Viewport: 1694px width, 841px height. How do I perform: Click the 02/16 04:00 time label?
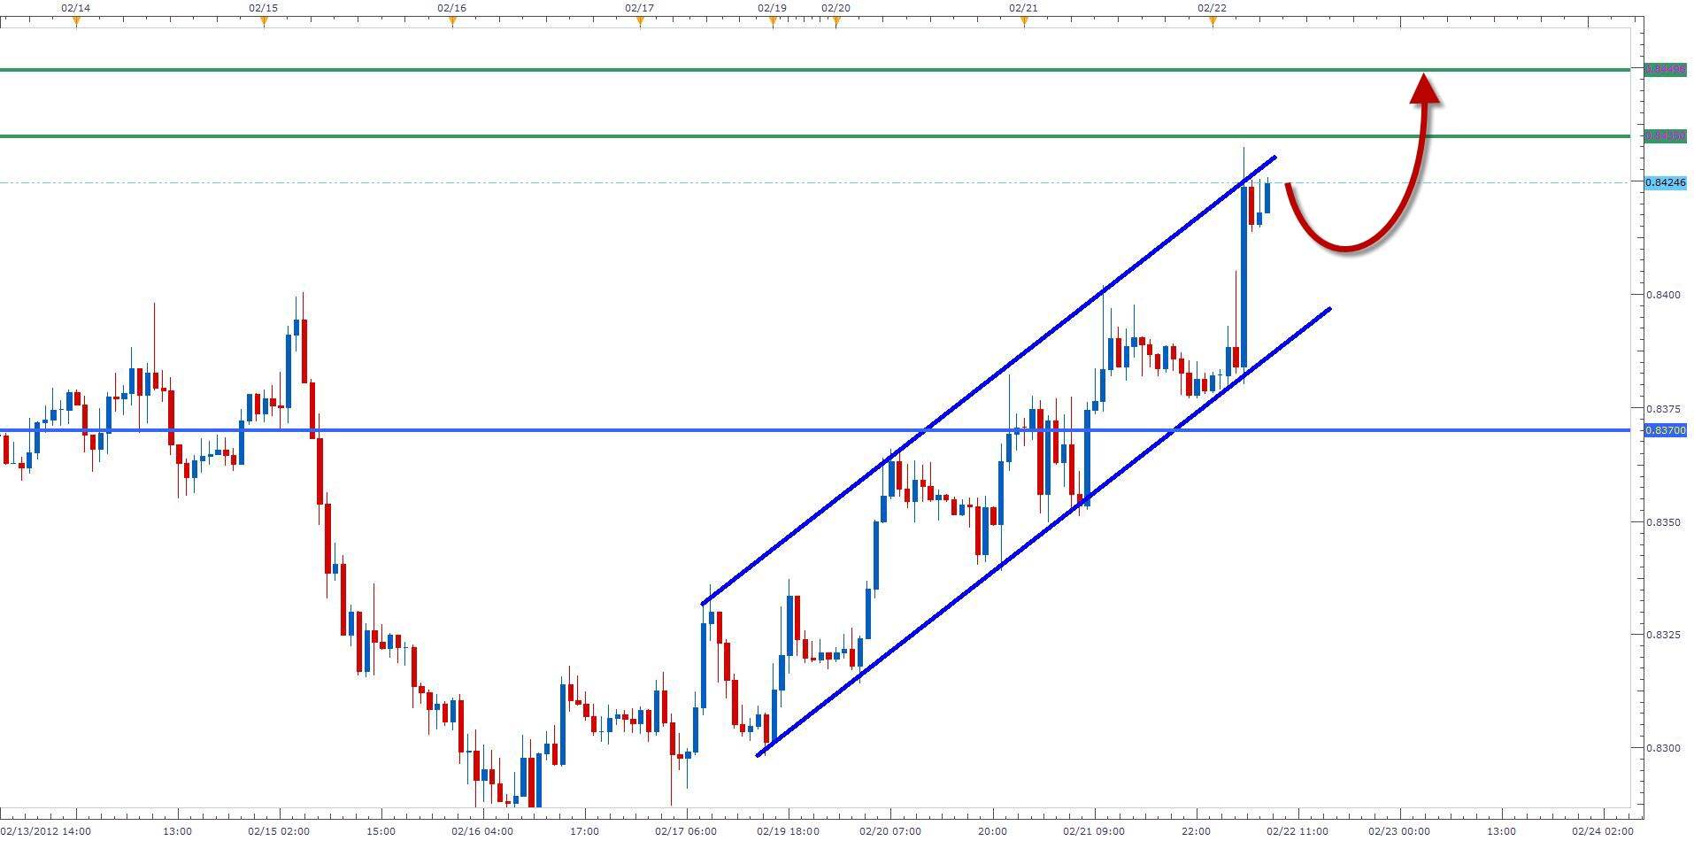tap(482, 831)
